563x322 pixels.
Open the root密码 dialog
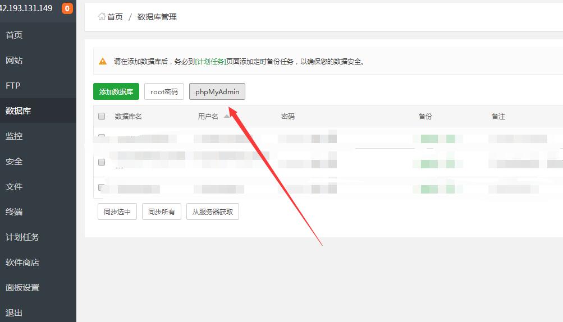coord(164,92)
